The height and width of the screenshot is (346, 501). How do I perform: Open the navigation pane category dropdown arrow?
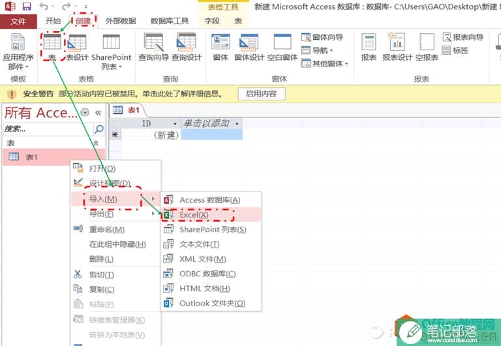(85, 112)
